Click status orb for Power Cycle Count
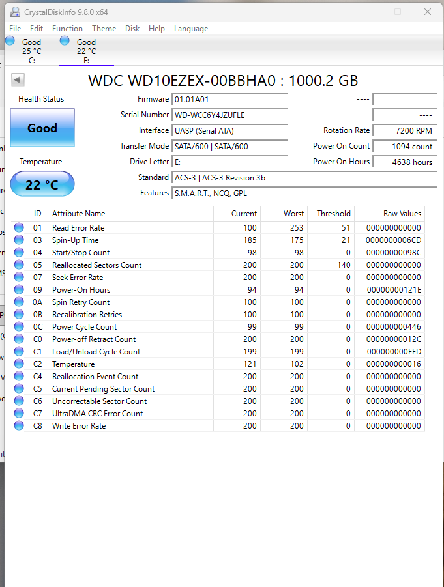This screenshot has width=444, height=587. [19, 326]
